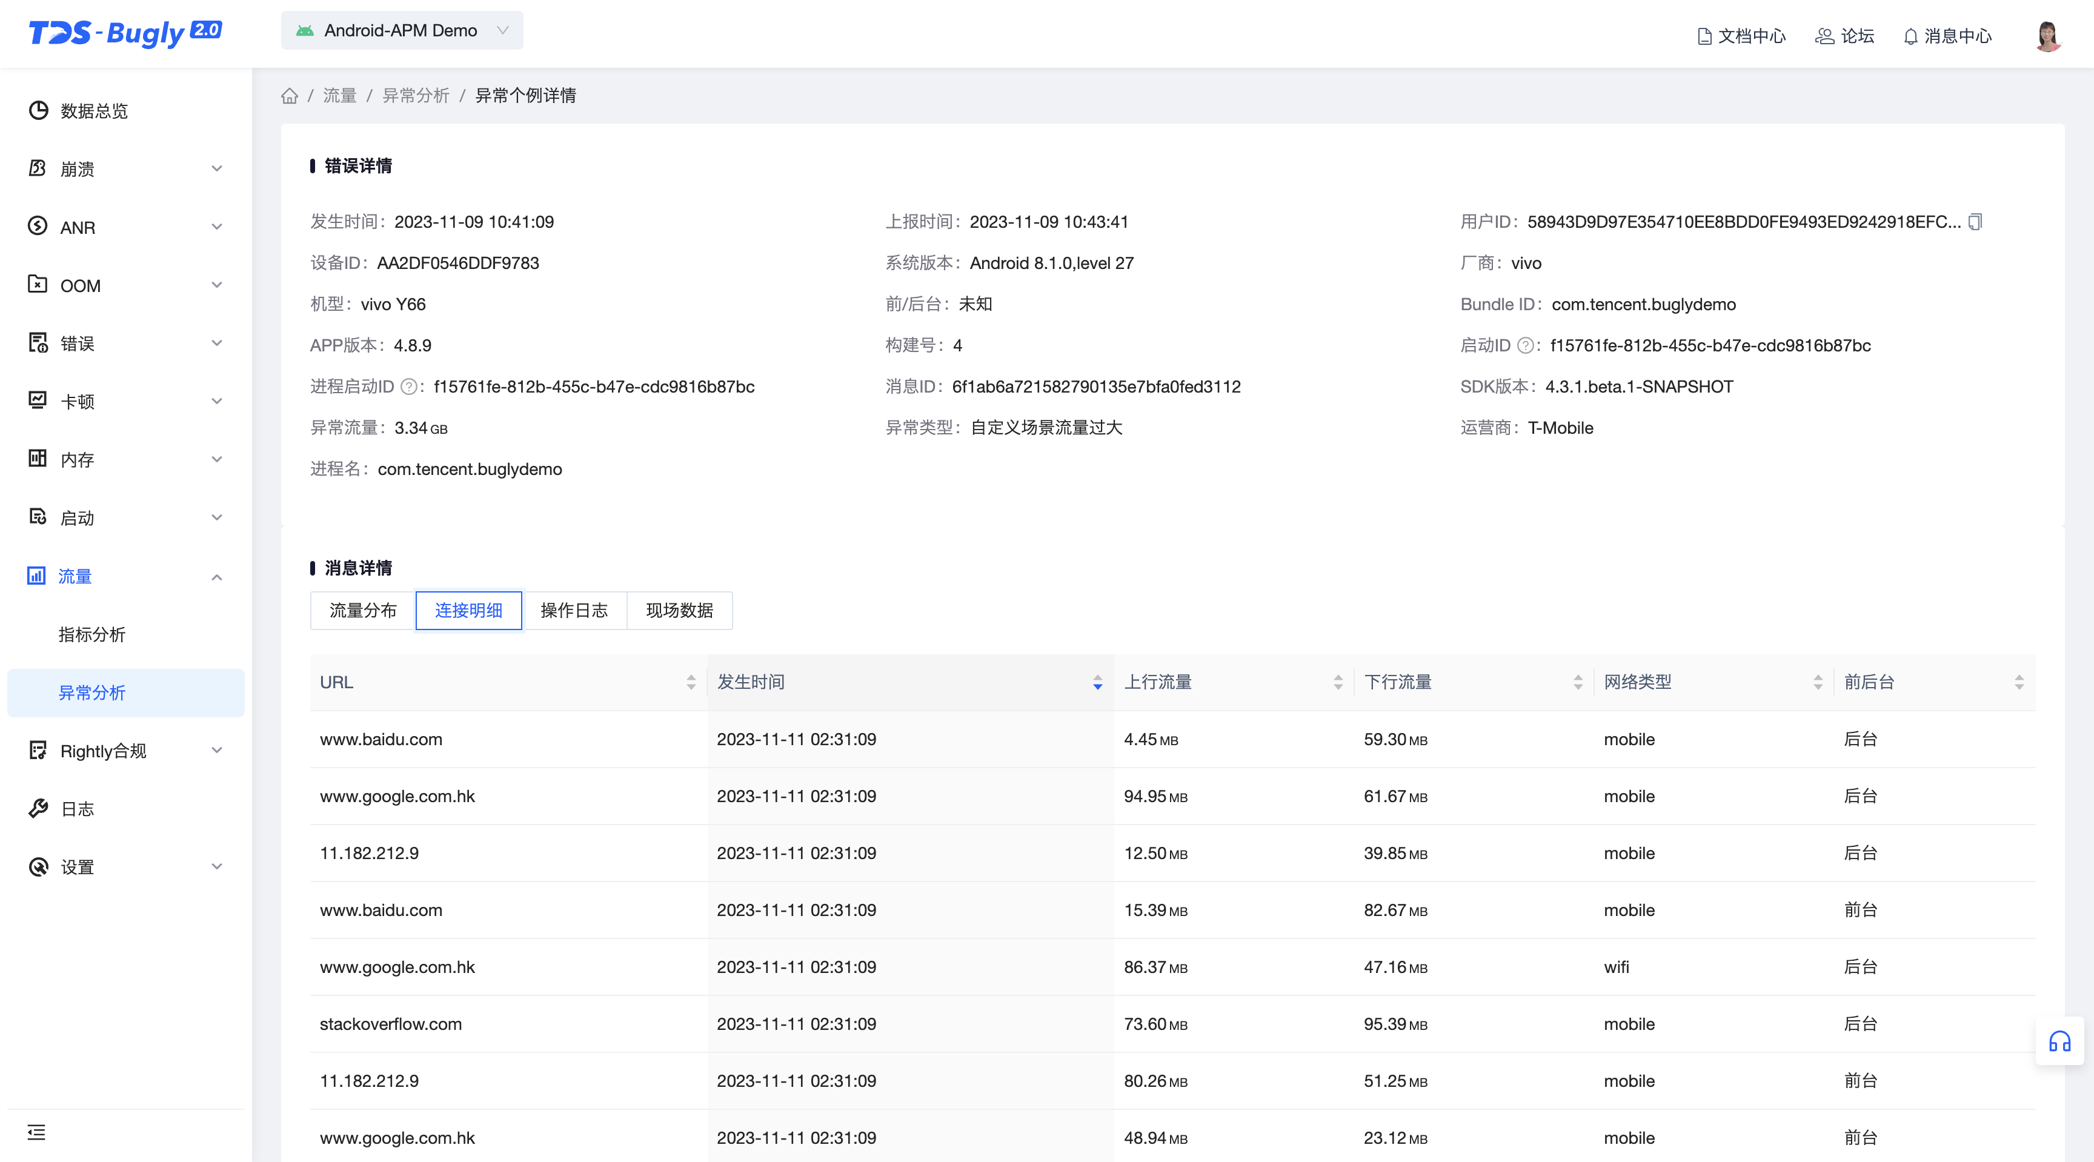Expand the 内存 menu chevron
The image size is (2094, 1162).
coord(217,459)
